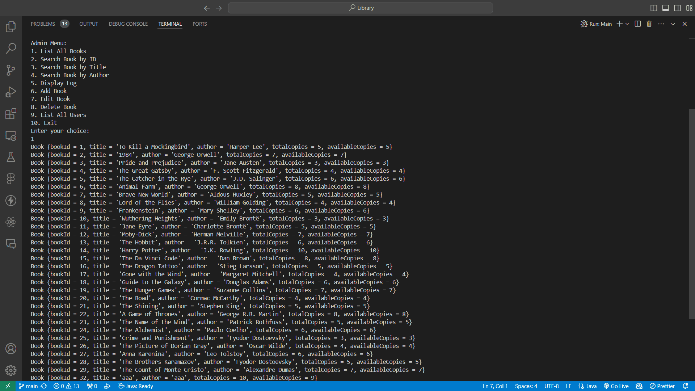
Task: Open the Search view icon
Action: tap(11, 48)
